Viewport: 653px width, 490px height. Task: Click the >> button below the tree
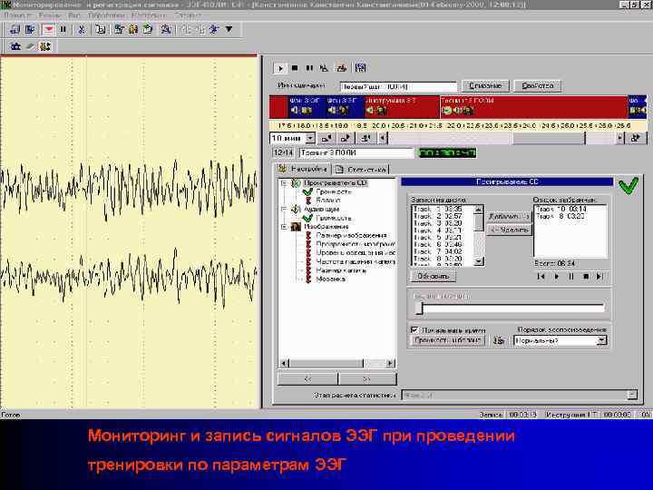click(367, 378)
